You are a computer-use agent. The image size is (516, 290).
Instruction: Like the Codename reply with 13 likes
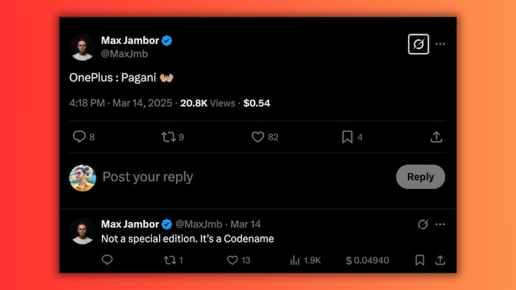[233, 260]
